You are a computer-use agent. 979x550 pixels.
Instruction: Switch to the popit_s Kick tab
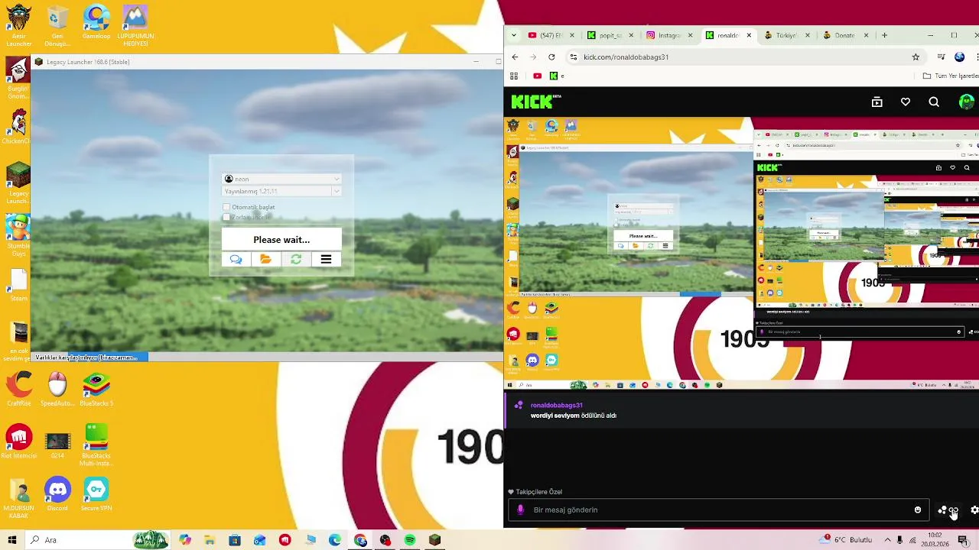point(609,35)
